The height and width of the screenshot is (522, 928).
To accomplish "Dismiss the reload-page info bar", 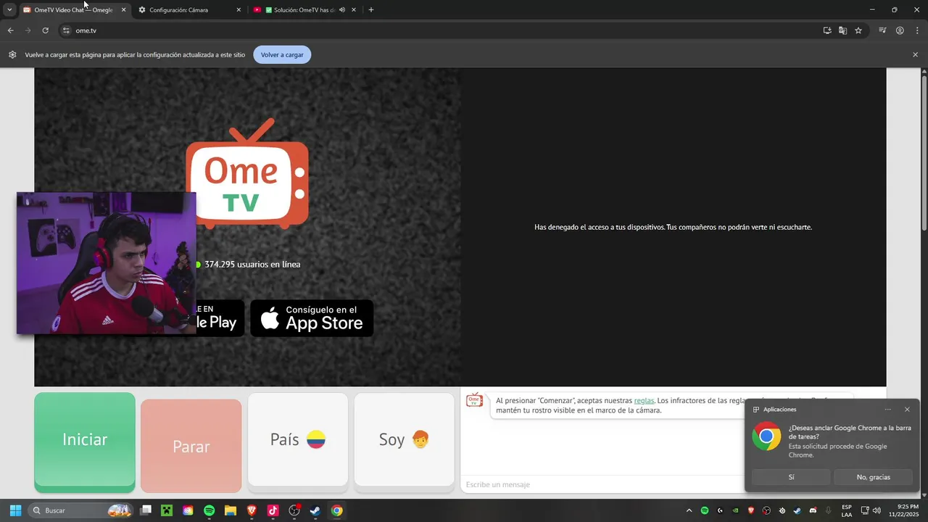I will pos(915,54).
